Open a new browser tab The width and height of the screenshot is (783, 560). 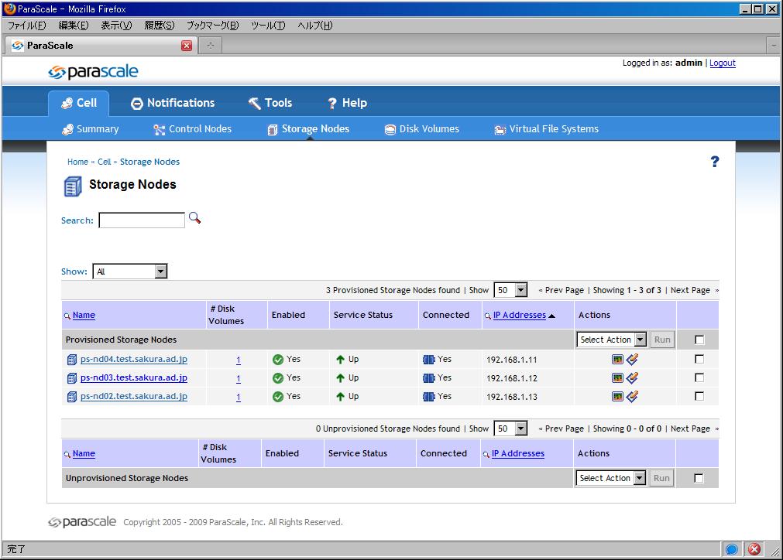coord(211,46)
